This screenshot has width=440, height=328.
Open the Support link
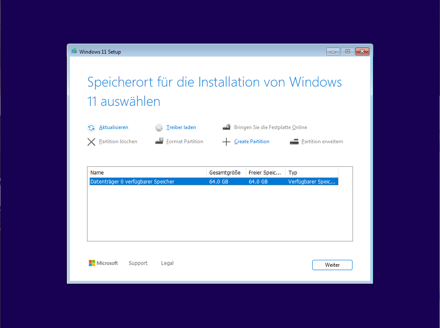pos(138,263)
